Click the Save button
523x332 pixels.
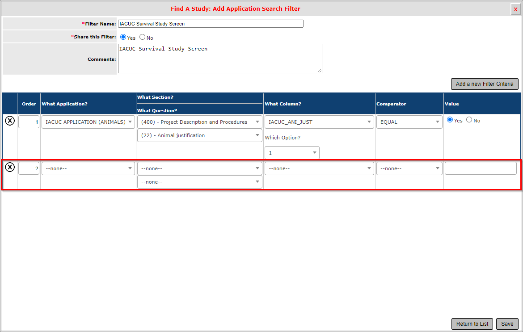(507, 324)
